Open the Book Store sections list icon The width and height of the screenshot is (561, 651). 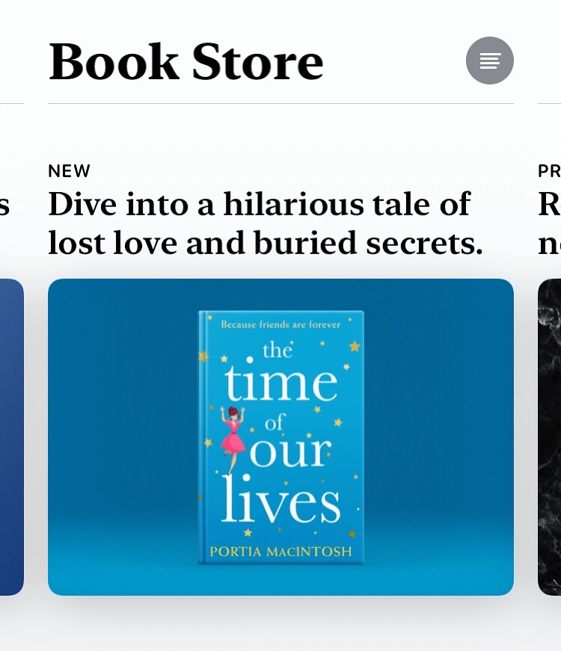[x=489, y=61]
